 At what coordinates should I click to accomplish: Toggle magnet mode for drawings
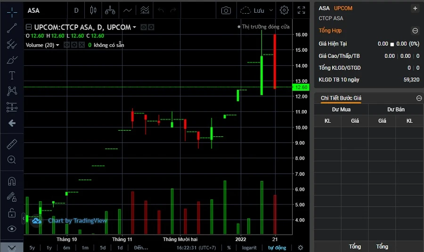point(12,181)
